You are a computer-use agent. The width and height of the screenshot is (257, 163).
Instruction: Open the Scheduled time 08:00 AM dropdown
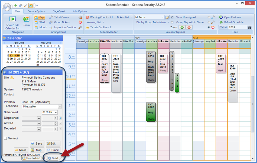tap(56, 112)
